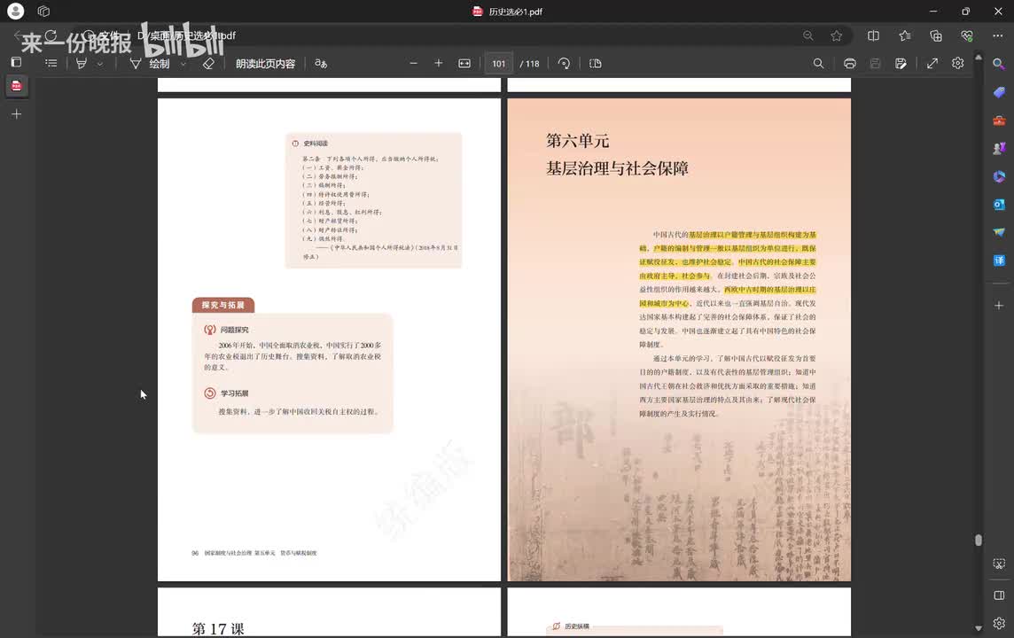Toggle the sidebar visibility icon
Screen dimensions: 1014x638
coord(999,595)
